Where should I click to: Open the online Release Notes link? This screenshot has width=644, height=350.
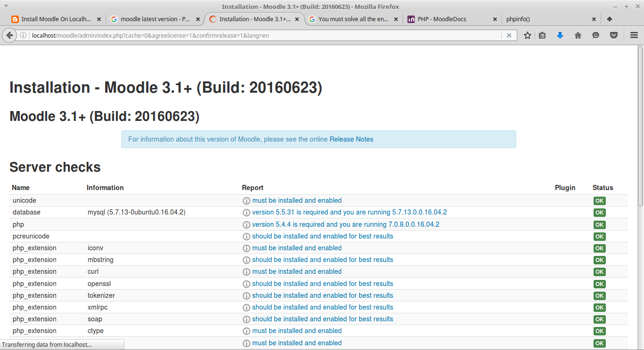pos(351,139)
